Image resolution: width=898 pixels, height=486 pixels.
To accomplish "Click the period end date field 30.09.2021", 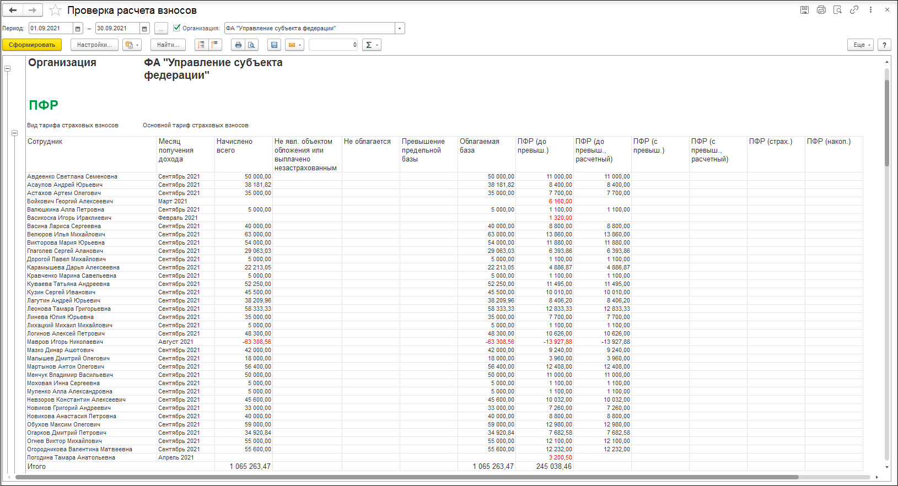I will pyautogui.click(x=117, y=29).
